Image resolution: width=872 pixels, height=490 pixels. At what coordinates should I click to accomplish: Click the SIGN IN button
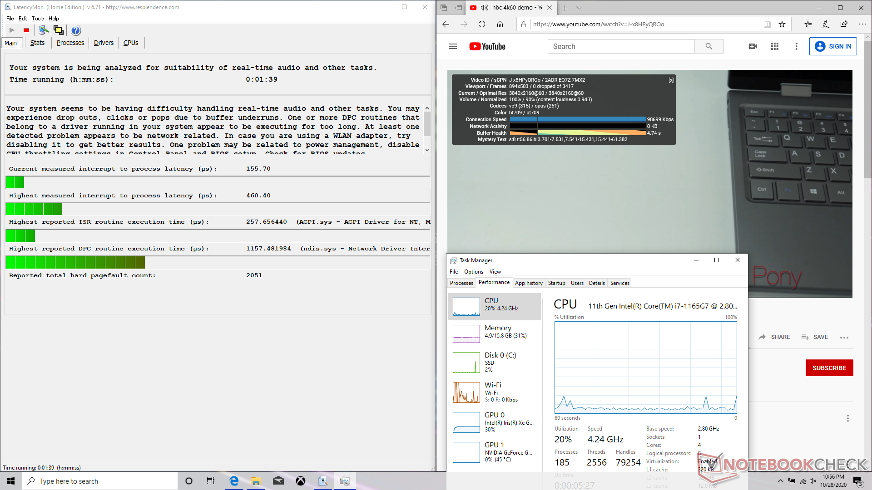[832, 46]
